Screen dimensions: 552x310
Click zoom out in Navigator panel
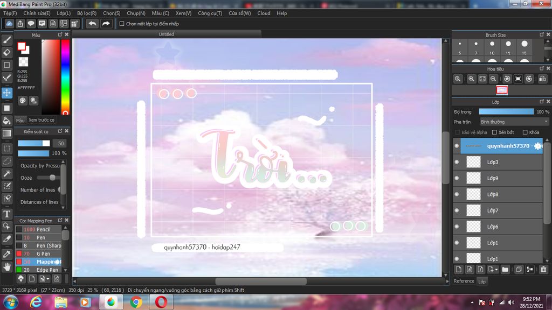pyautogui.click(x=493, y=79)
